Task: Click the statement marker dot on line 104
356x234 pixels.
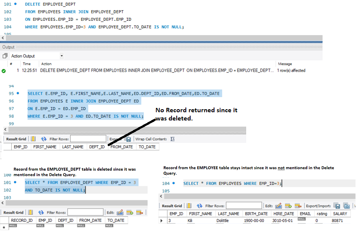Action: tap(174, 183)
